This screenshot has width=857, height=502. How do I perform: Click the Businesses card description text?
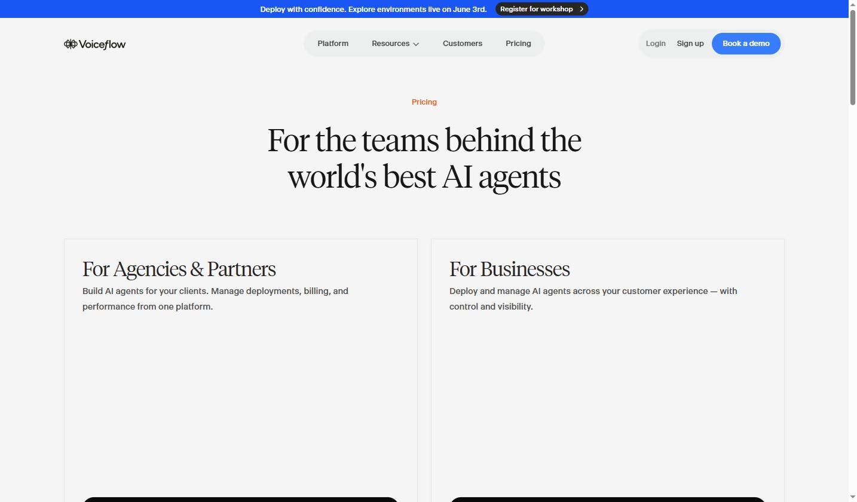pyautogui.click(x=593, y=299)
